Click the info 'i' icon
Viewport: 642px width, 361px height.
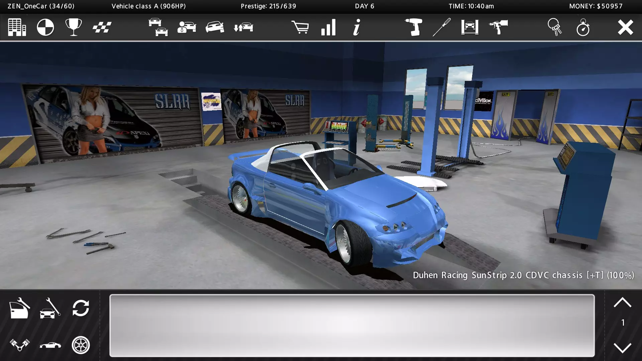tap(357, 27)
